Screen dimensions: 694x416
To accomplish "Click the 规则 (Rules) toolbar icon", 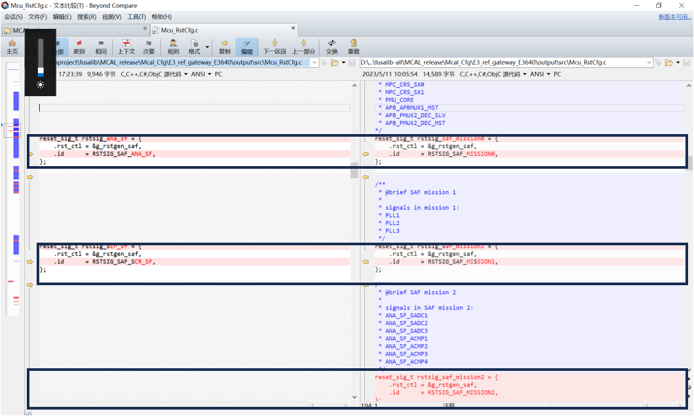I will (173, 46).
